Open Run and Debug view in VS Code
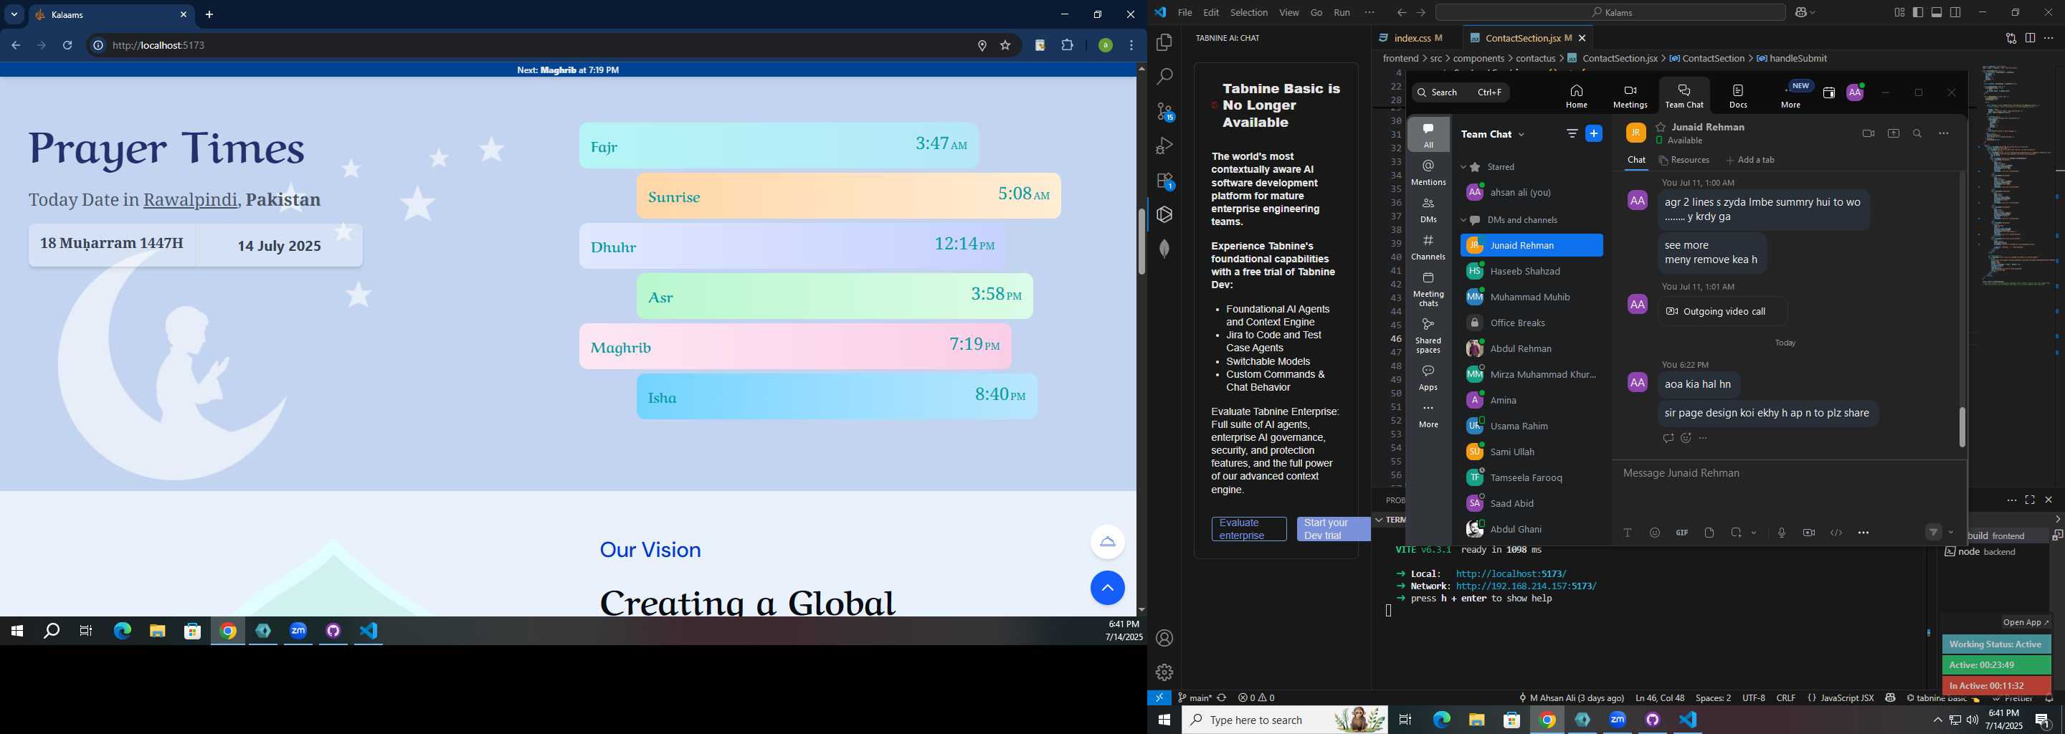 1164,146
